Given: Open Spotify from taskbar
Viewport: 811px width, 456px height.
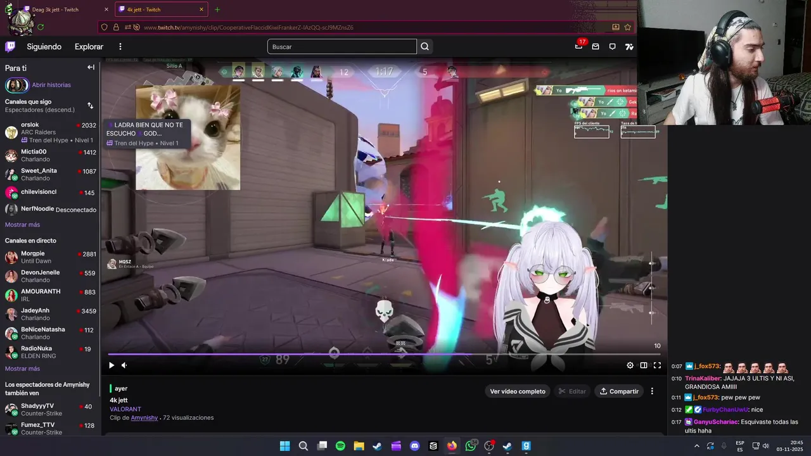Looking at the screenshot, I should 340,446.
